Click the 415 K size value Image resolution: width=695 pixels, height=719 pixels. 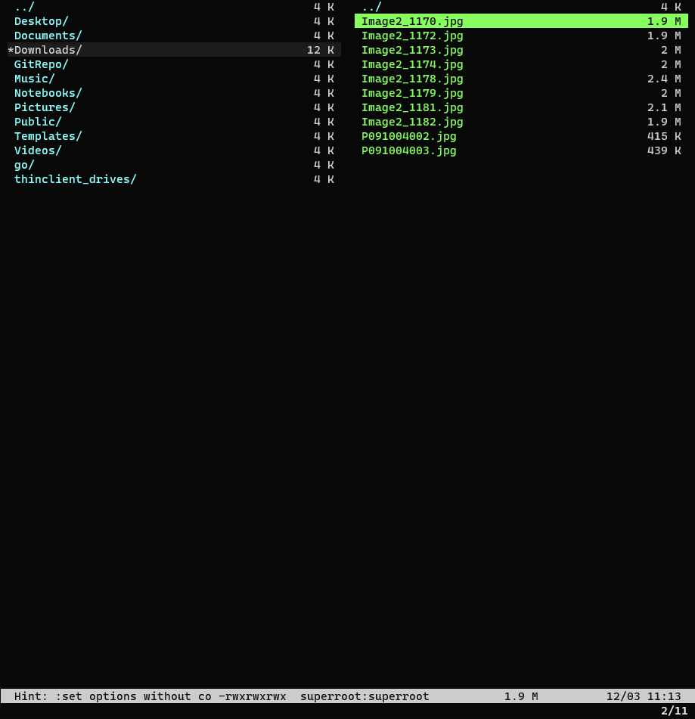(x=664, y=136)
